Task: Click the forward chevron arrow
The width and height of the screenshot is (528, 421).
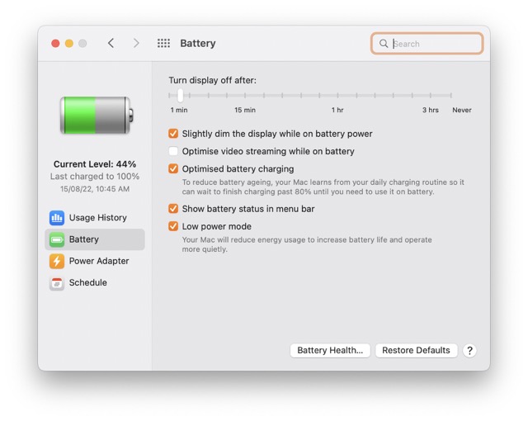Action: (x=136, y=44)
